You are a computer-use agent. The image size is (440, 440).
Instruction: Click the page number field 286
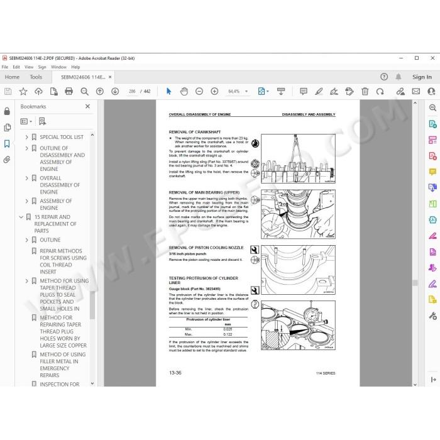tap(132, 92)
